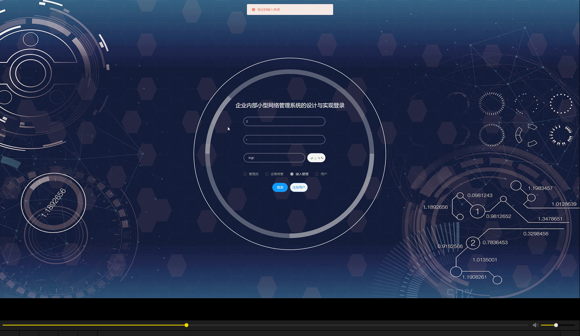
Task: Click the blue 登录 login button
Action: (x=280, y=187)
